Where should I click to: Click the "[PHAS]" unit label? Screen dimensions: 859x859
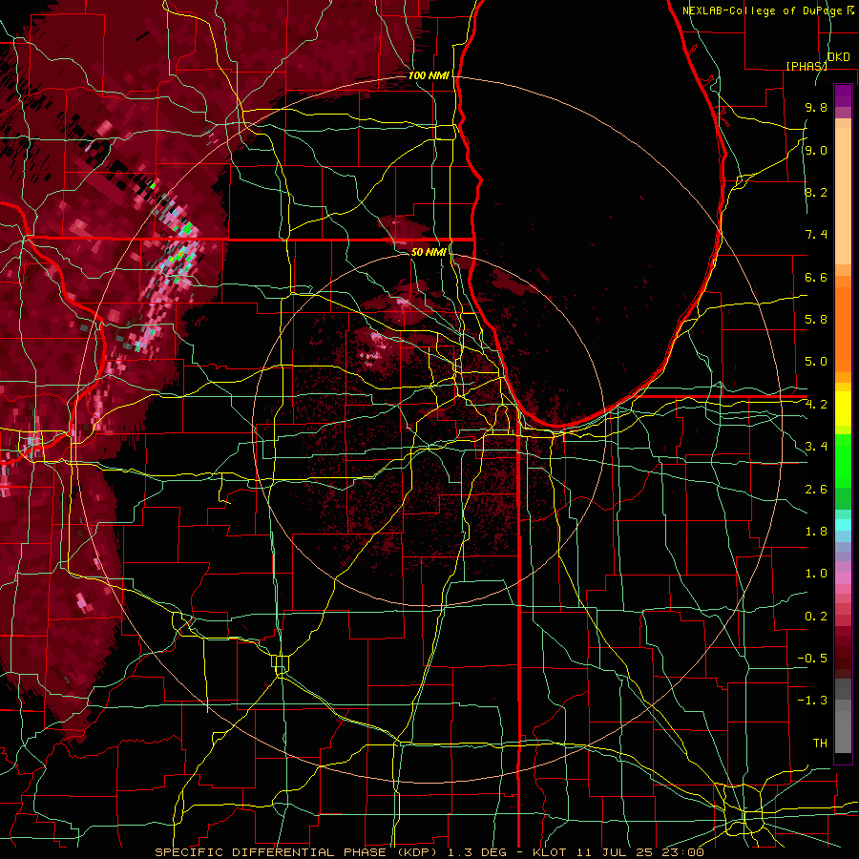coord(807,67)
